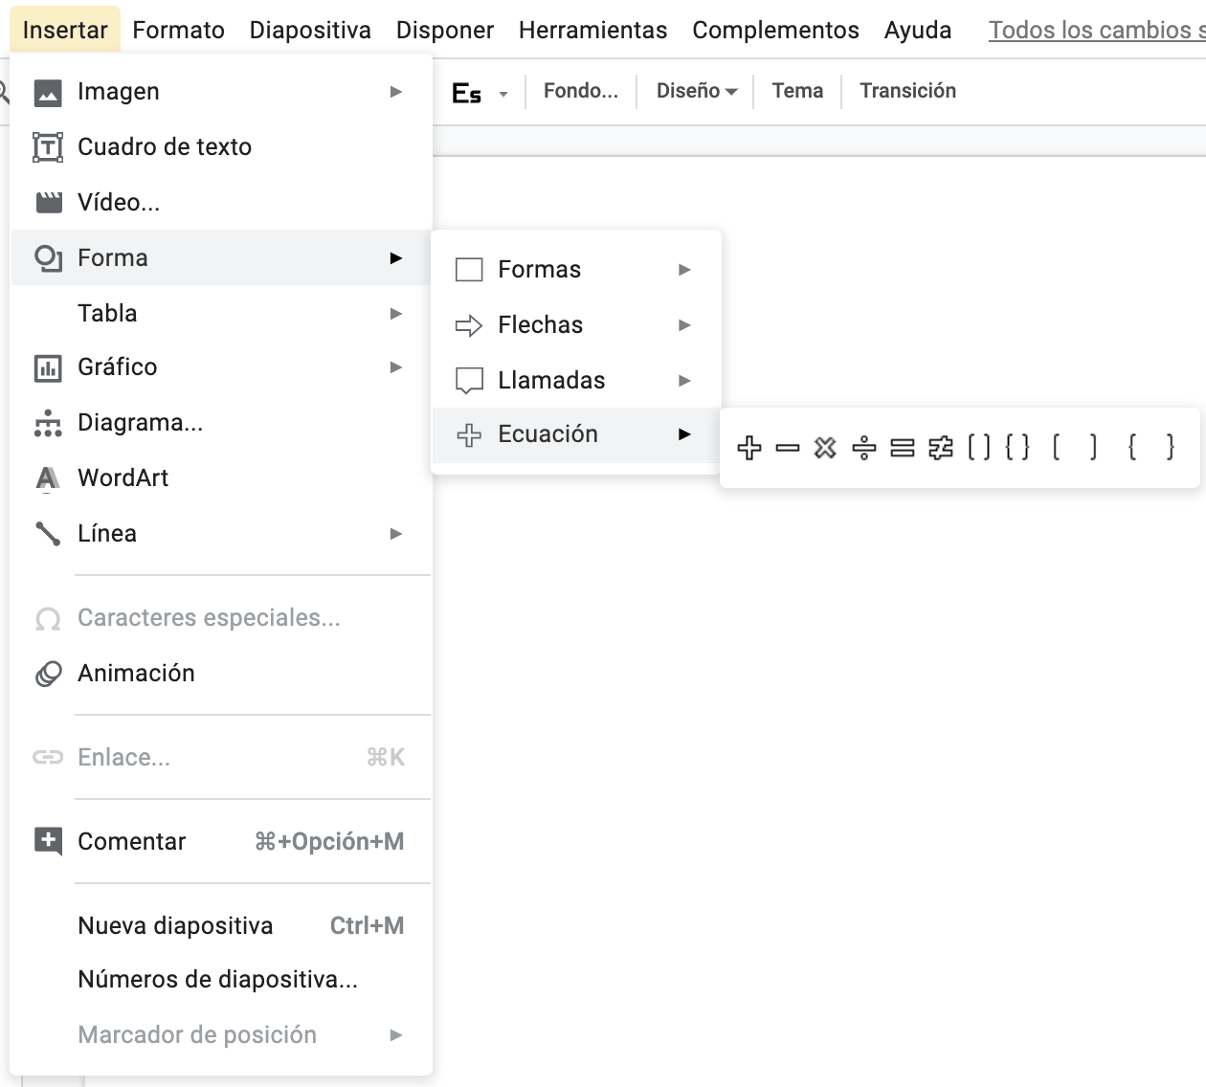The height and width of the screenshot is (1087, 1206).
Task: Choose Cuadro de texto from Insertar menu
Action: 165,146
